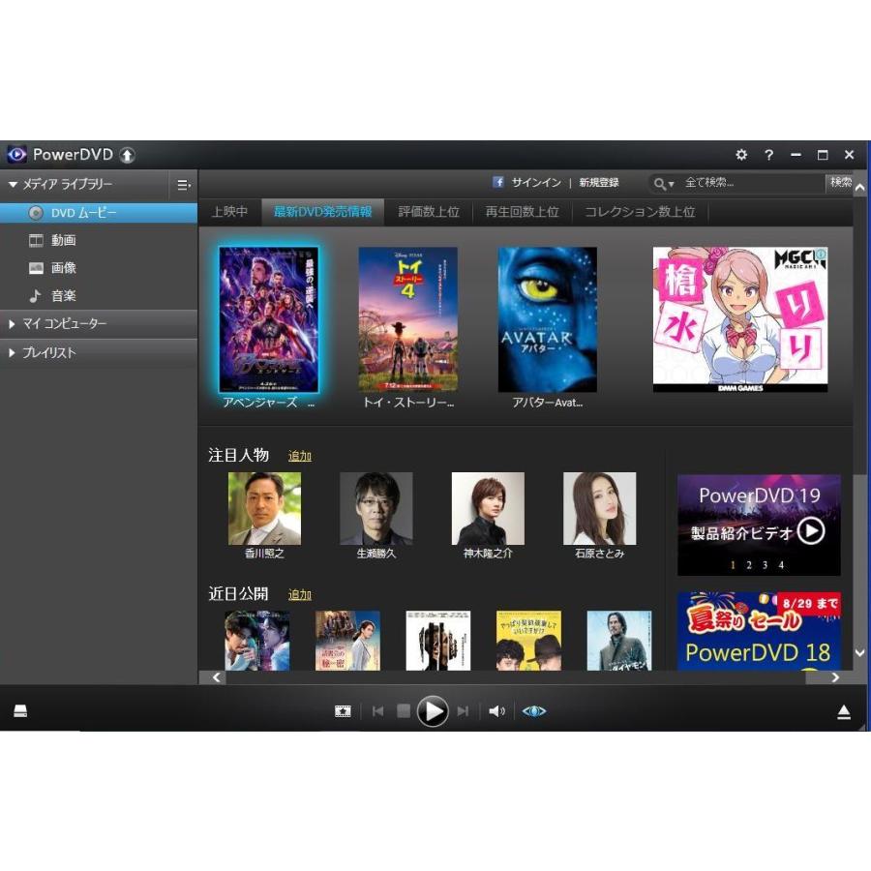Open PowerDVD settings gear
Image resolution: width=871 pixels, height=871 pixels.
tap(741, 154)
